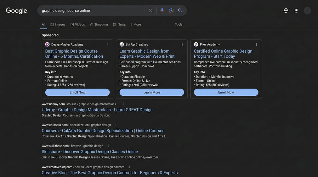Open the account profile avatar

point(308,11)
